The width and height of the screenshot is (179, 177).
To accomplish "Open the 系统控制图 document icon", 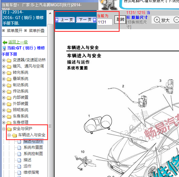I will point(19,154).
